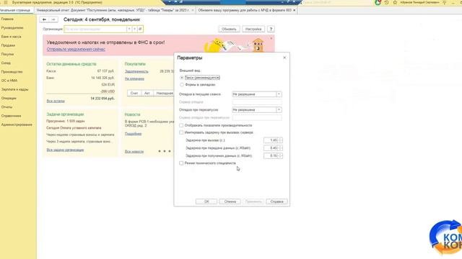
Task: Click the Обновить button
Action: 229,29
